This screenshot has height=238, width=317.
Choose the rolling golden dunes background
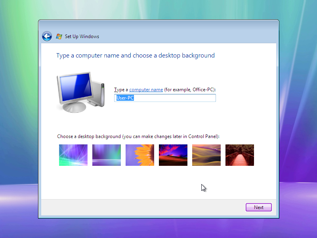click(206, 155)
